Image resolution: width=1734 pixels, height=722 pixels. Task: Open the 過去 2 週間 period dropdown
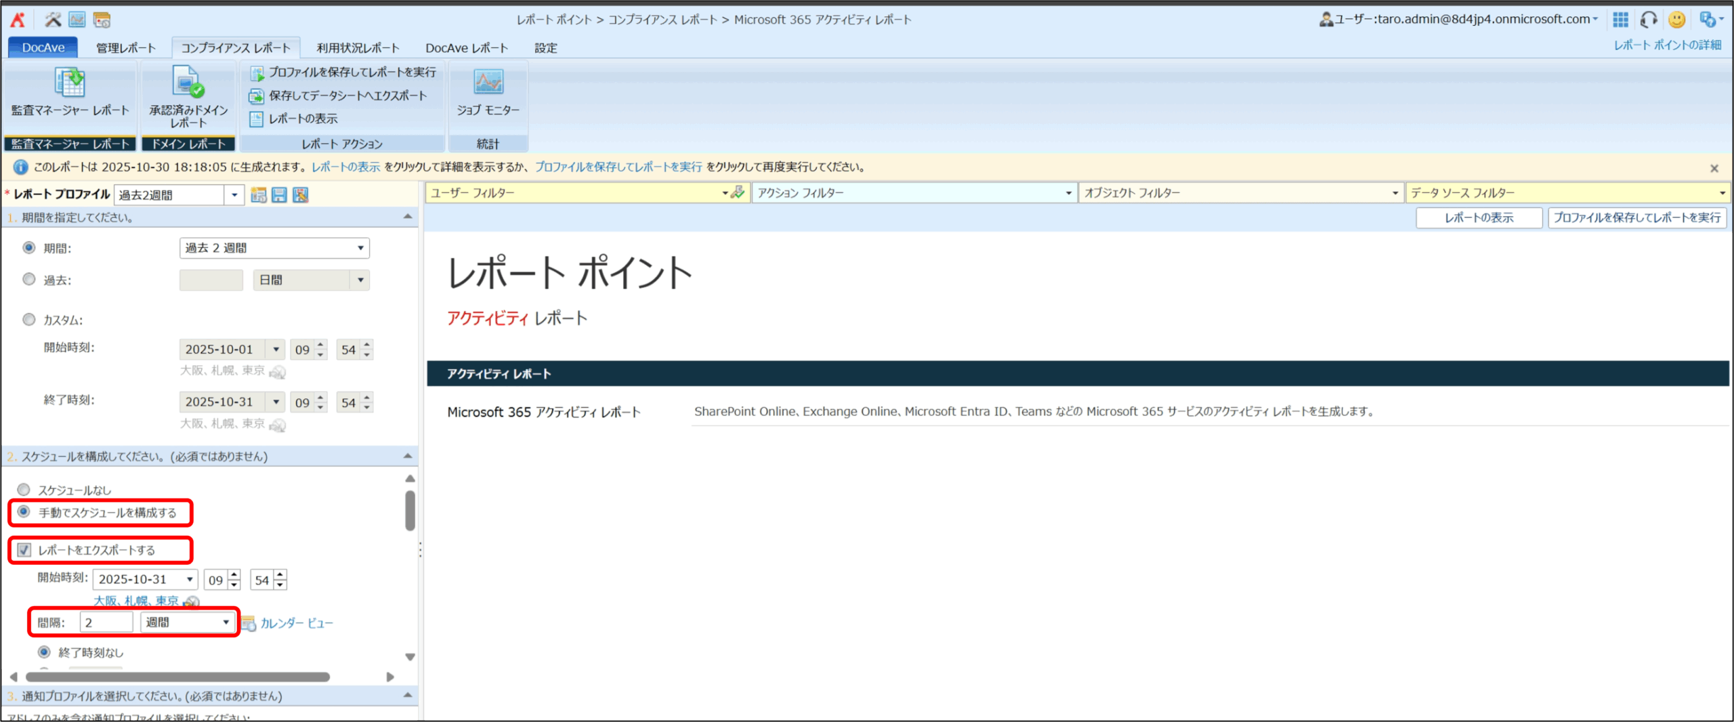coord(274,248)
